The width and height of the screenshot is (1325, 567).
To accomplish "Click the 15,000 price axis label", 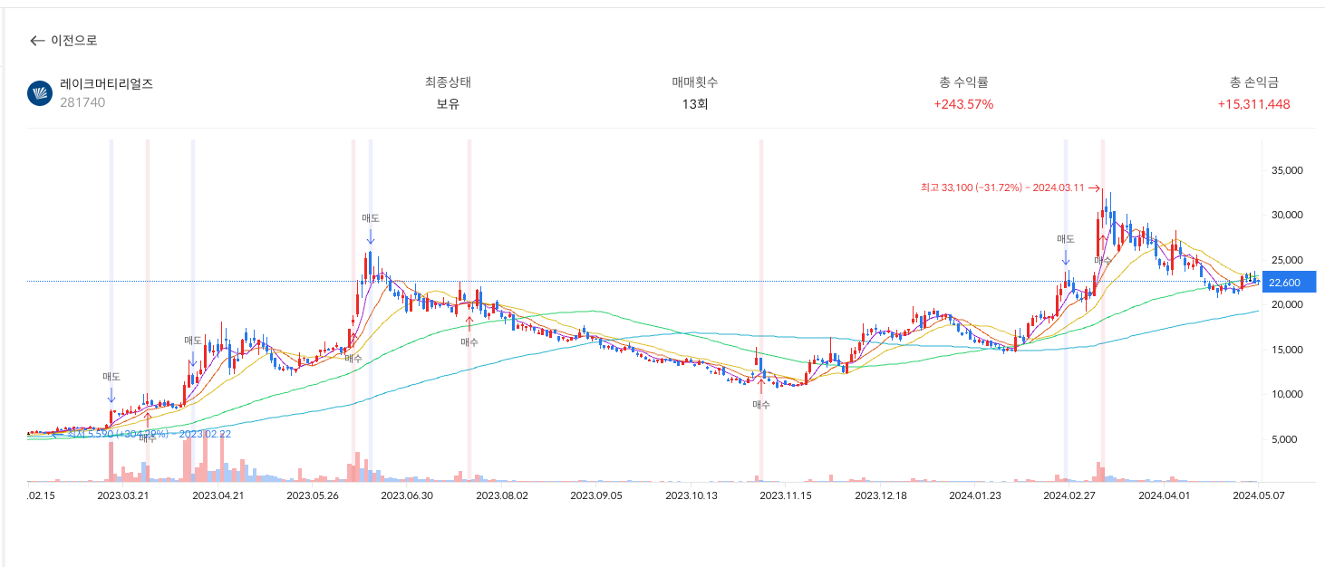I will (1287, 350).
